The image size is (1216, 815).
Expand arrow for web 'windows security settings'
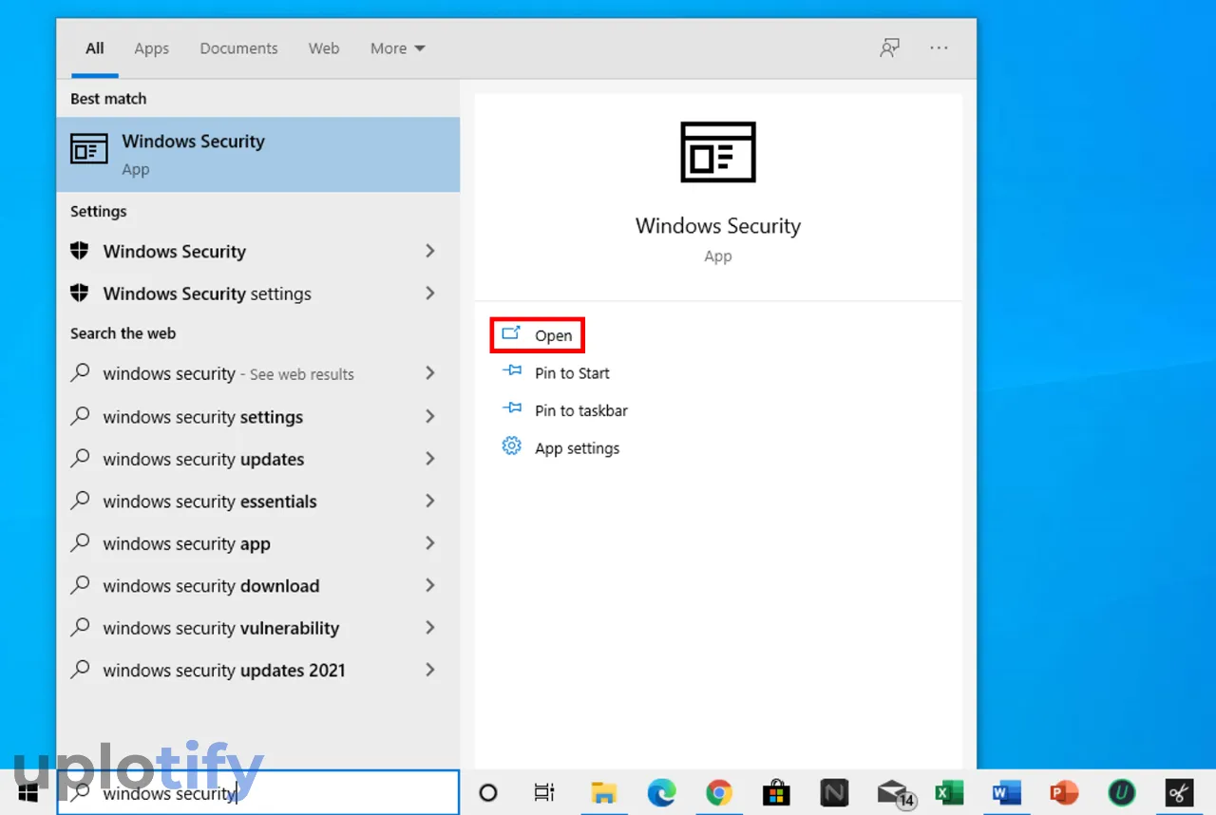pos(430,416)
